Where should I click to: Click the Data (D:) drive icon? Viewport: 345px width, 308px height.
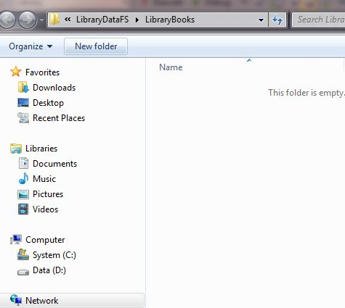(23, 272)
